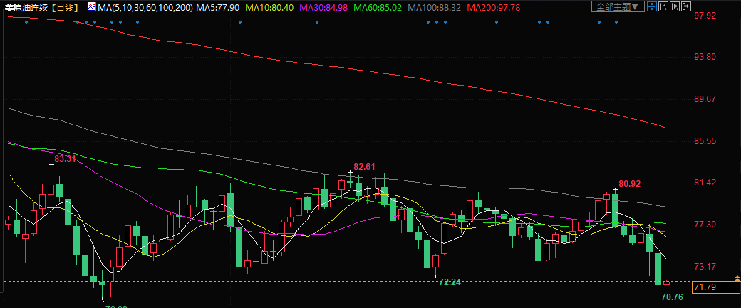Viewport: 741px width, 308px height.
Task: Click the small red last candlestick
Action: 666,283
